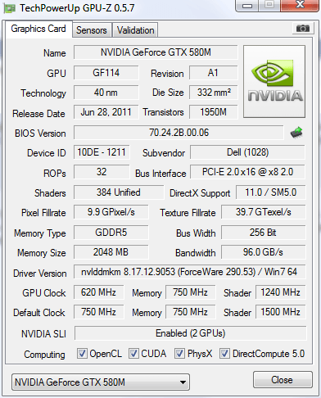This screenshot has height=398, width=321.
Task: Select the Graphics Card tab
Action: click(38, 29)
